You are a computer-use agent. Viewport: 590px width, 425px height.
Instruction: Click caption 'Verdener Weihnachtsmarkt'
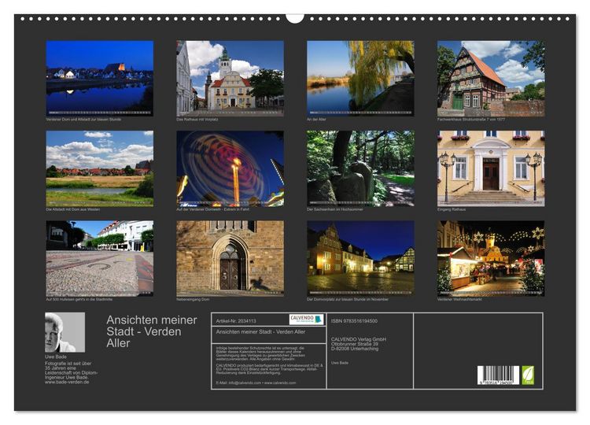pos(459,300)
